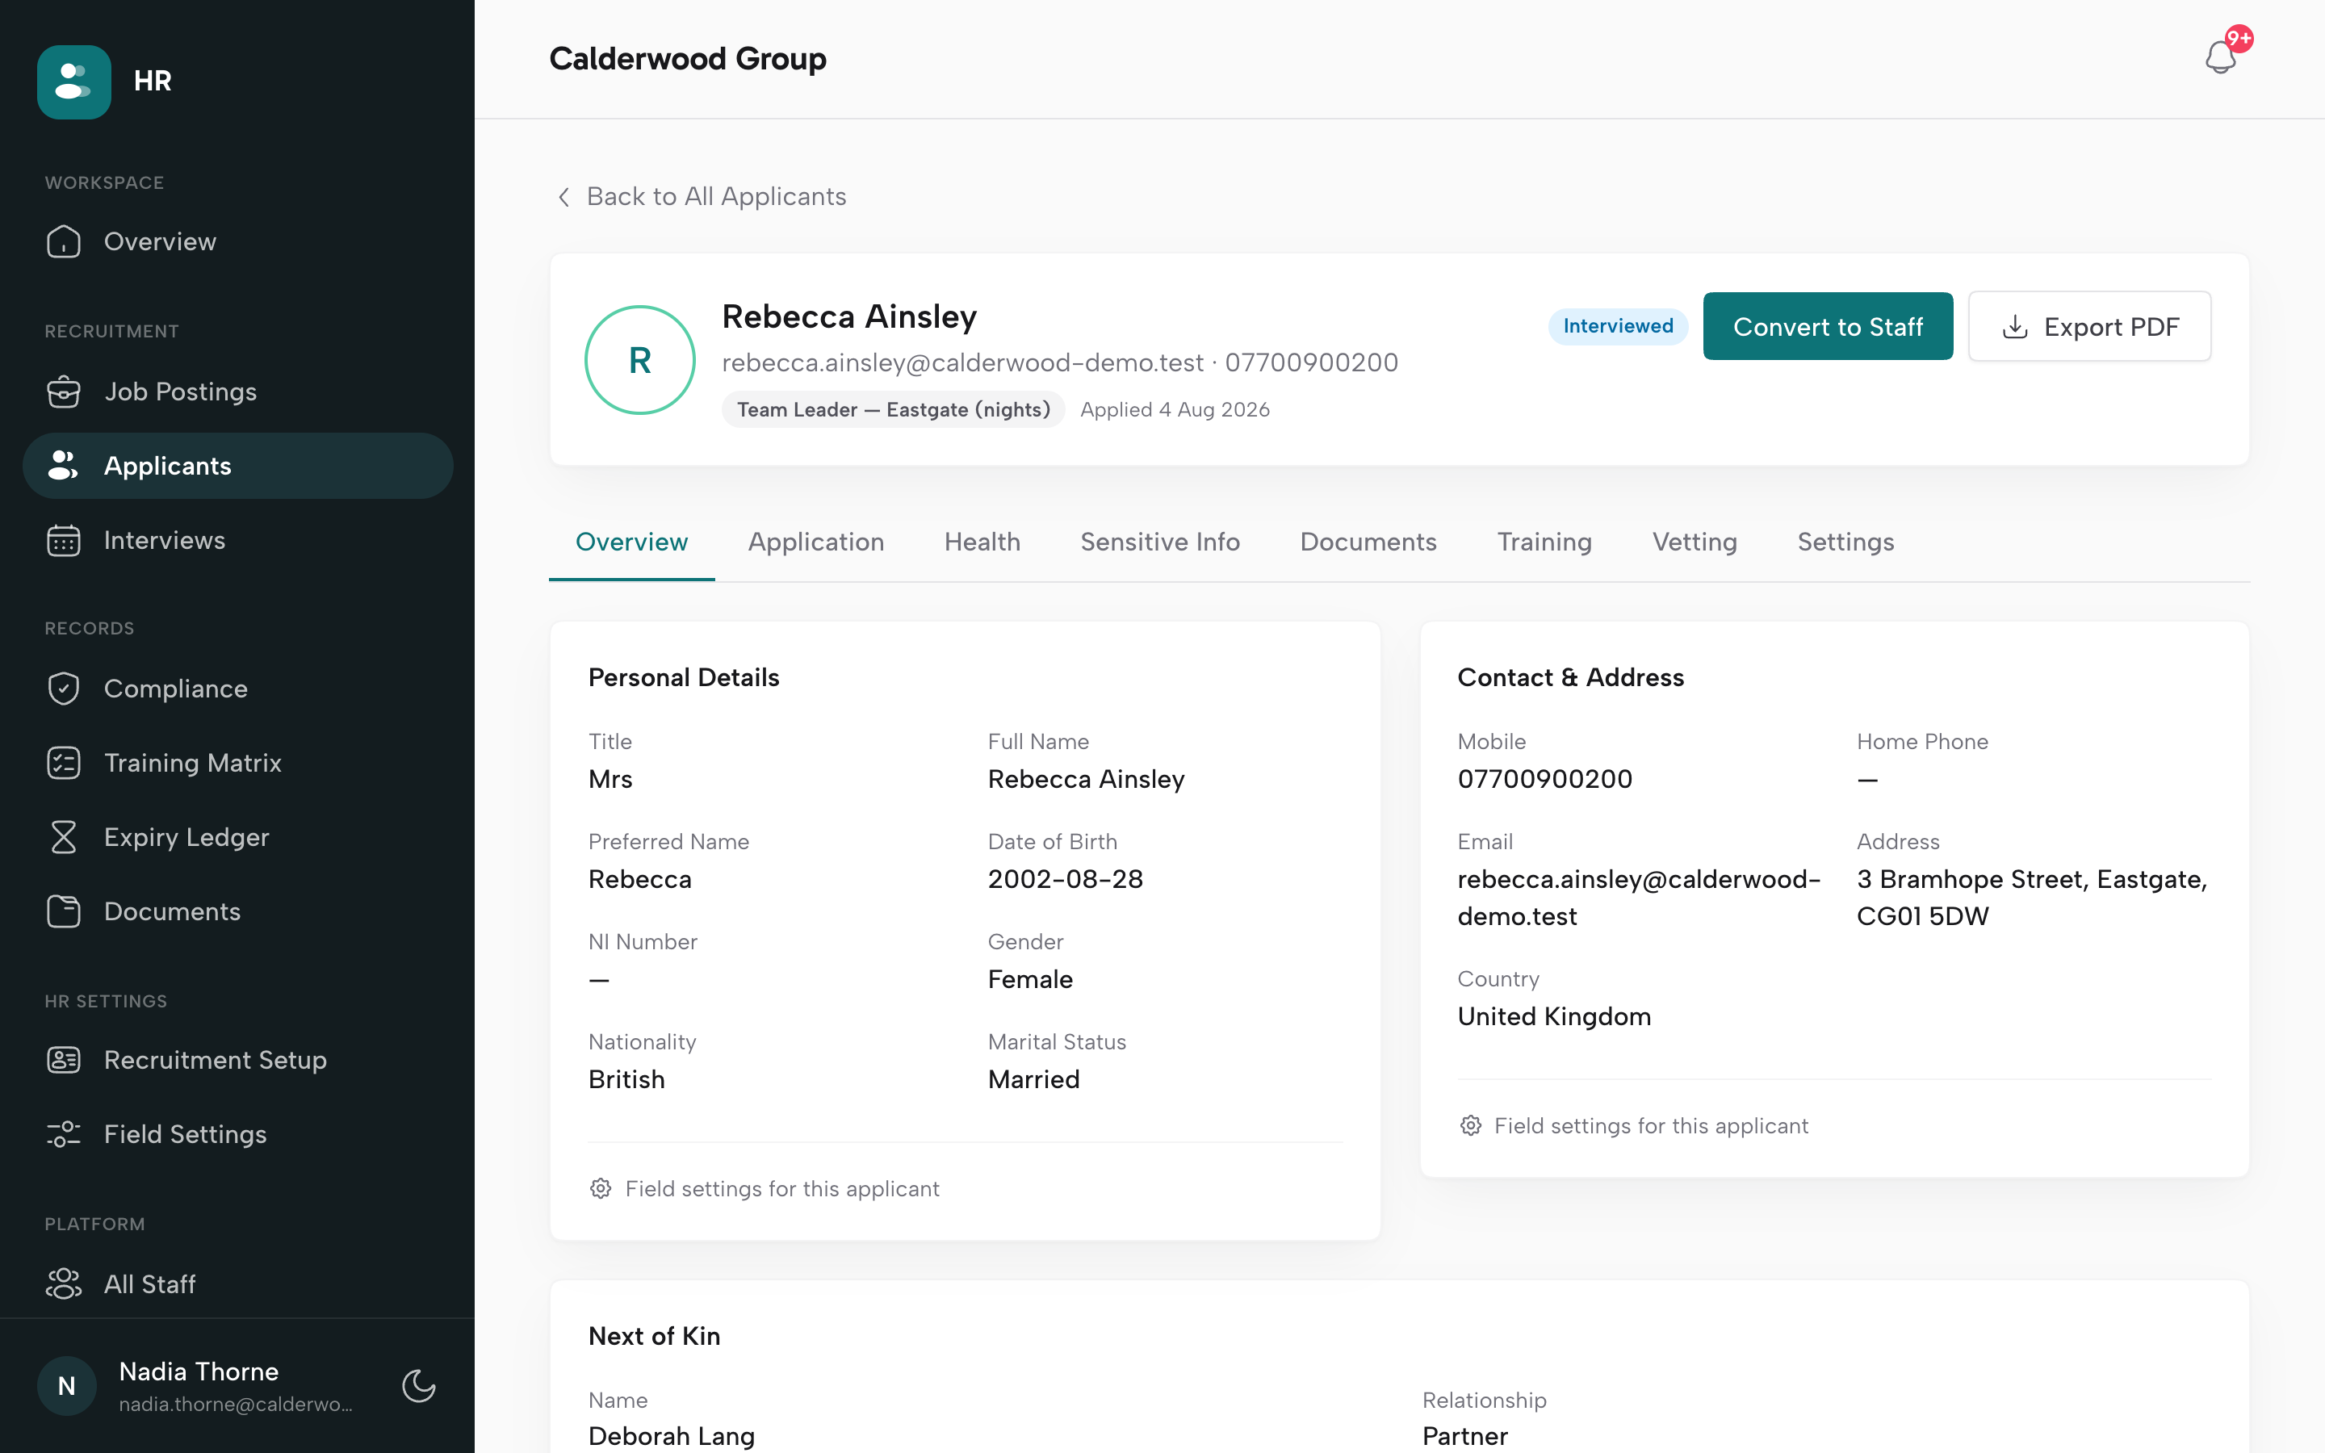Image resolution: width=2325 pixels, height=1453 pixels.
Task: Open the notifications bell
Action: click(2220, 57)
